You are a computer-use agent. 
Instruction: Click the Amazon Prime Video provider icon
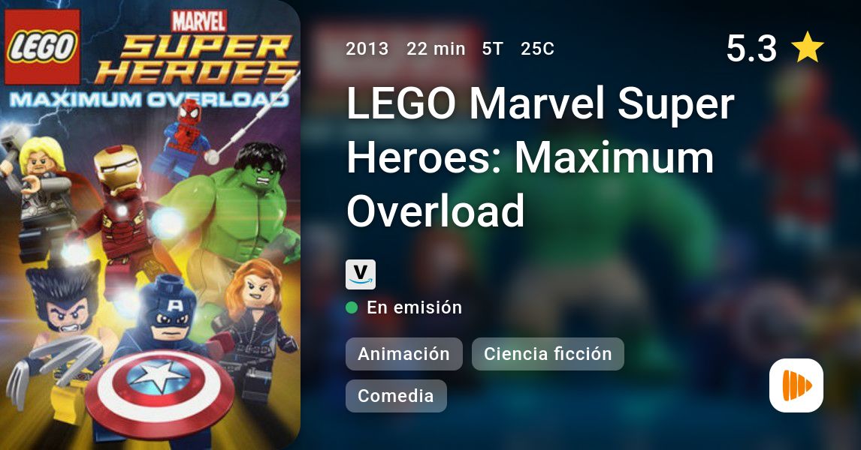[x=360, y=274]
